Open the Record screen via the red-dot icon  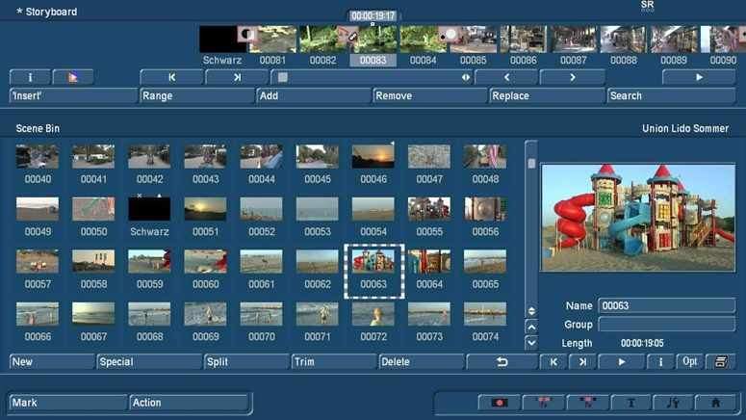[500, 403]
